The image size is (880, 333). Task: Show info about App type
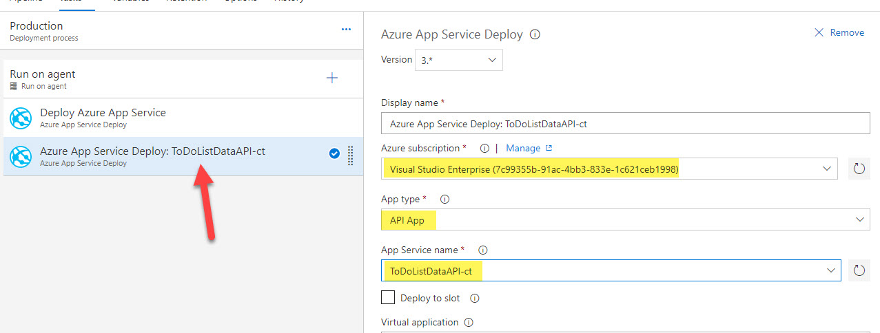444,199
